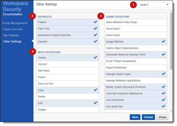
Task: Disable the Copy mass operation
Action: coord(68,90)
